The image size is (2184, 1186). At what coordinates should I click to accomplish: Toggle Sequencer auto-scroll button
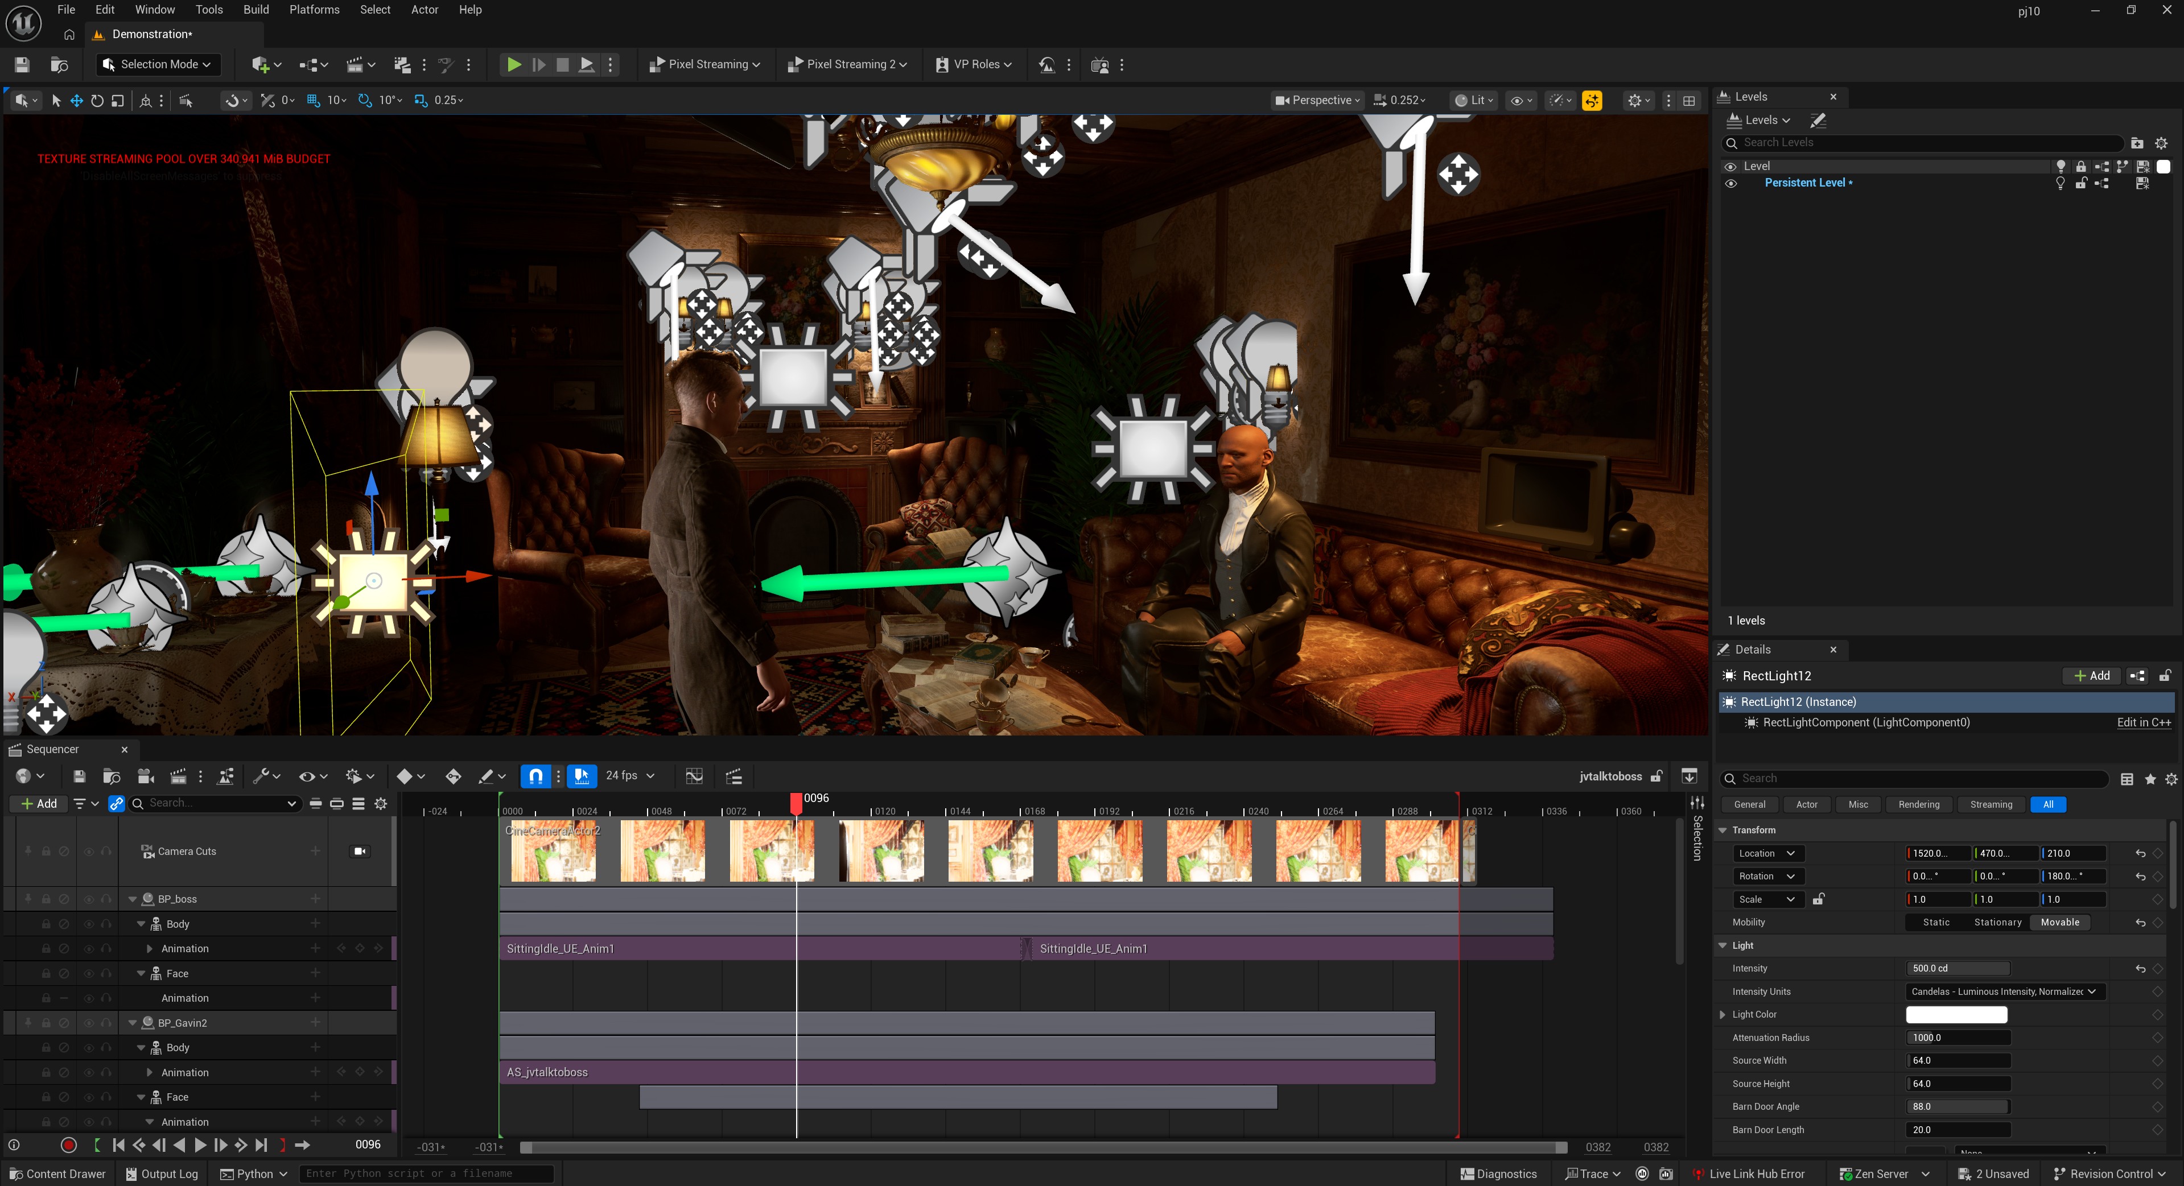click(582, 776)
